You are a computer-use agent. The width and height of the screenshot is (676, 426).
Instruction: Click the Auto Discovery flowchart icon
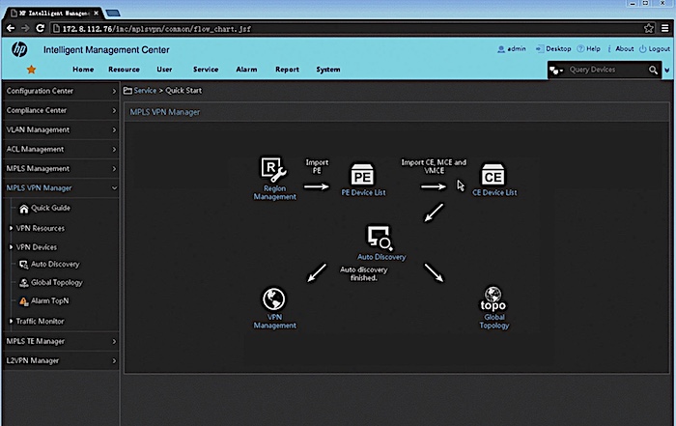coord(380,237)
